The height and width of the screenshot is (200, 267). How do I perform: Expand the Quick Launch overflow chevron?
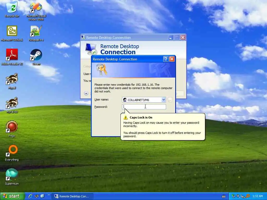(48, 195)
